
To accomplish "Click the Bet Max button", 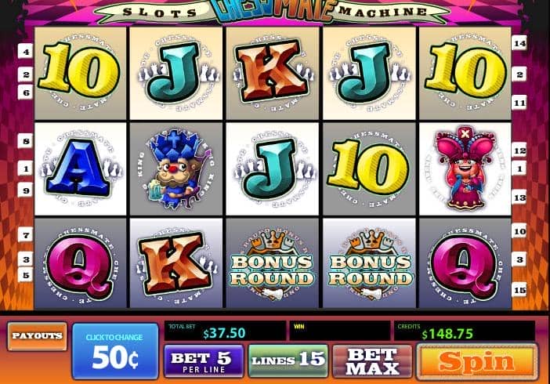I will 372,361.
